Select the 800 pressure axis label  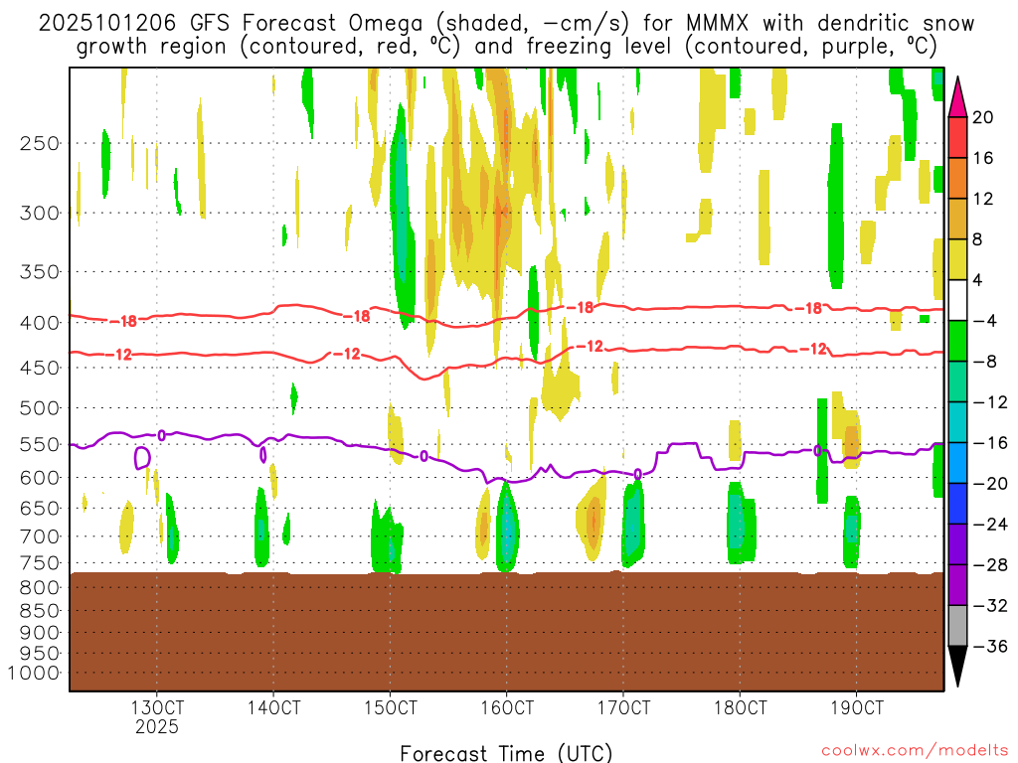(40, 588)
